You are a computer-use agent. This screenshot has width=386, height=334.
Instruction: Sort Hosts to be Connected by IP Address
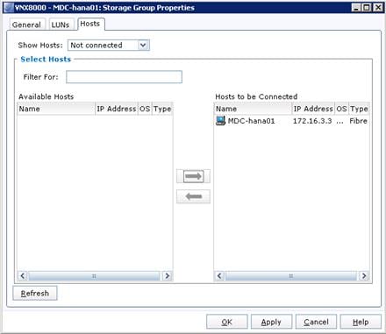(x=313, y=109)
